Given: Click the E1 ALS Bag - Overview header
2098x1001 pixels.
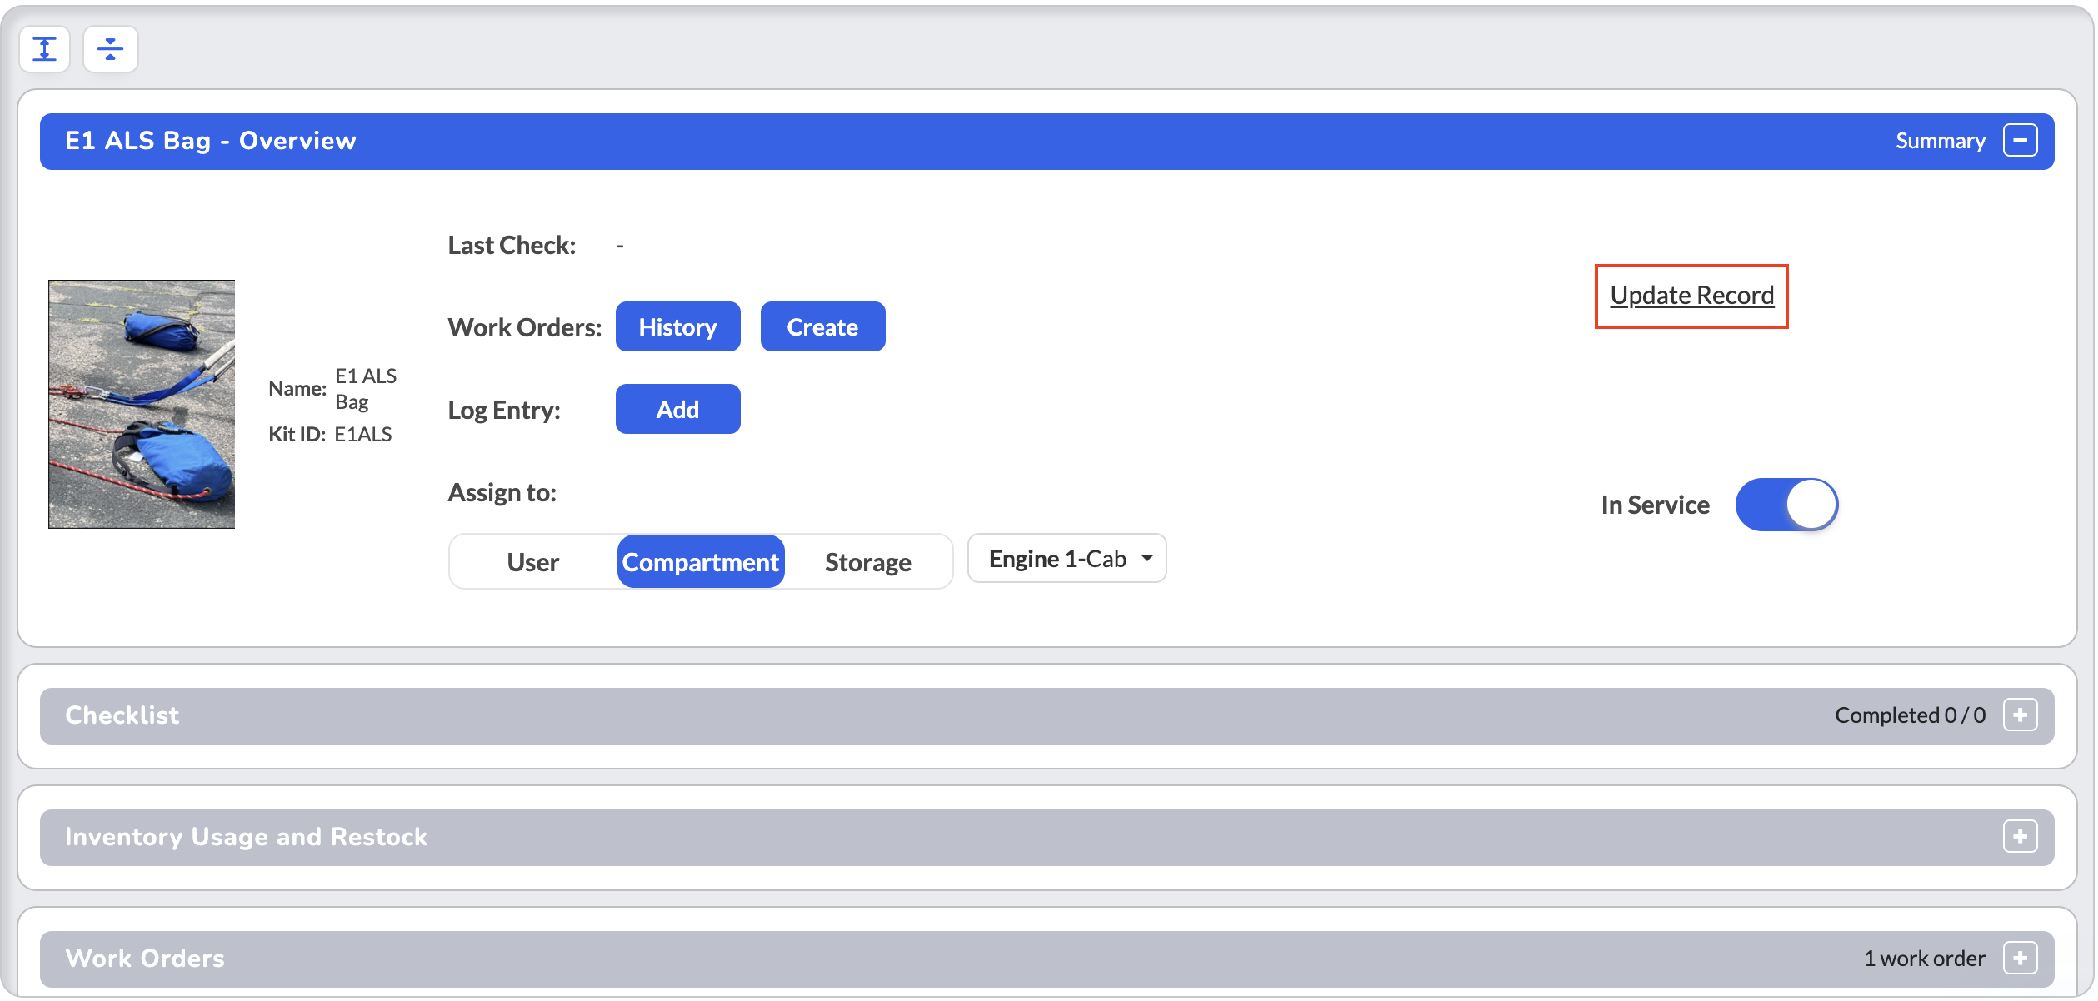Looking at the screenshot, I should pyautogui.click(x=1047, y=142).
